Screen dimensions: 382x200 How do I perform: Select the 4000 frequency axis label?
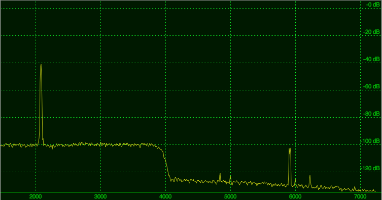coord(165,196)
